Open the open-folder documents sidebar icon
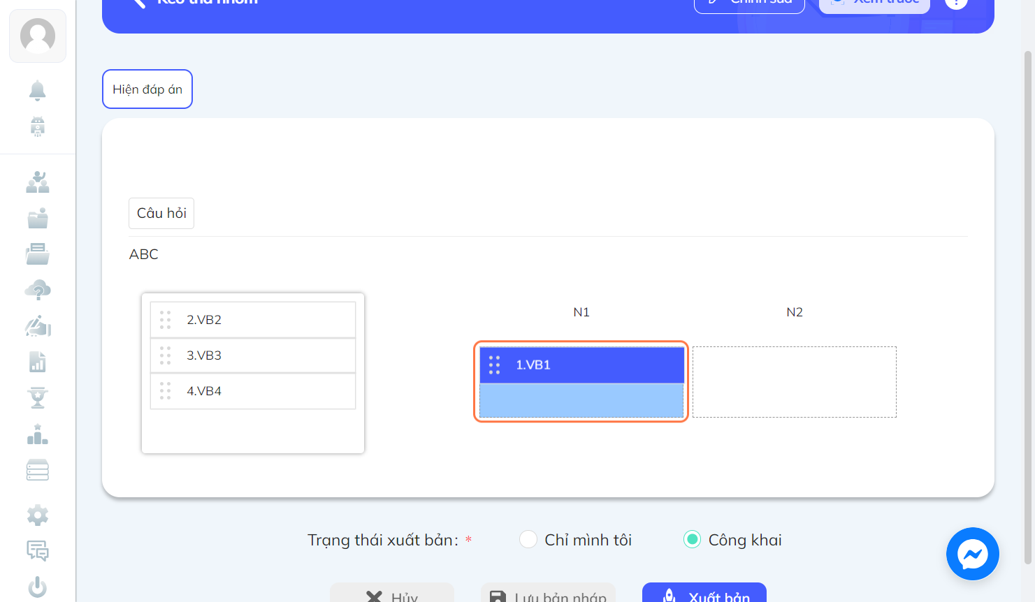The width and height of the screenshot is (1035, 602). (x=38, y=254)
